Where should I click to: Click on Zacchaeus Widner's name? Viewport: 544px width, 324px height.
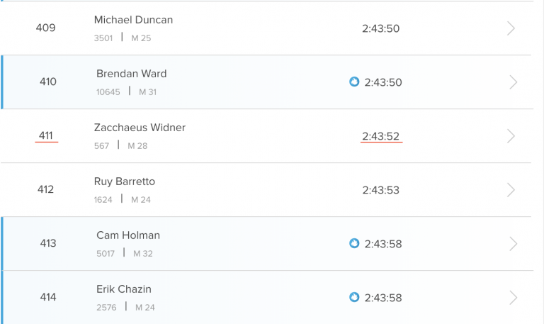(x=140, y=128)
